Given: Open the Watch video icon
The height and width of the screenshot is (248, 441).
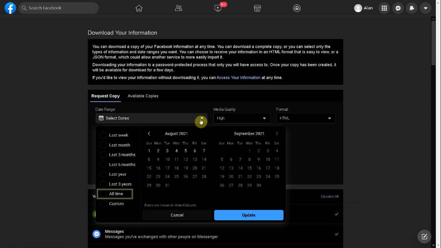Looking at the screenshot, I should click(218, 8).
